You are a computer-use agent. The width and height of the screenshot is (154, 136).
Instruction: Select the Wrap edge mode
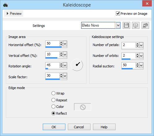53,93
